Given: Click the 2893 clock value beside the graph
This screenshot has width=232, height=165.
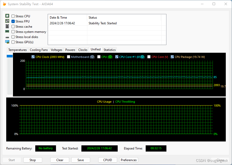Looking at the screenshot, I should coord(217,85).
